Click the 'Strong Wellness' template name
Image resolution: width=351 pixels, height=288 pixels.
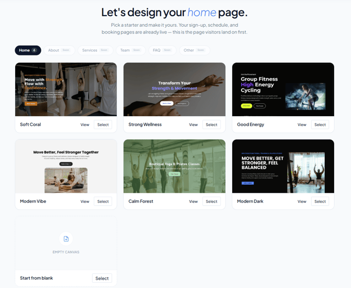pos(145,125)
